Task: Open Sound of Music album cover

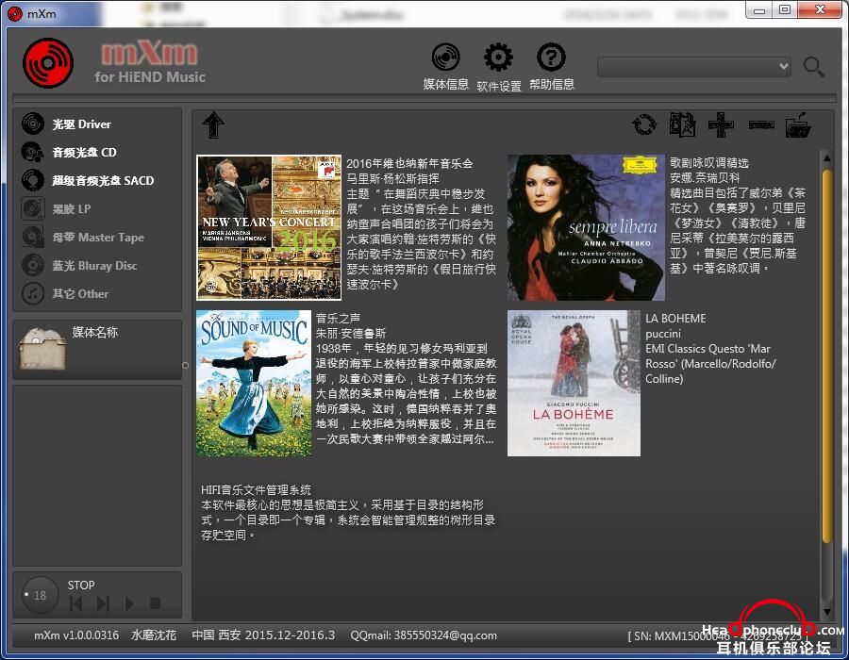Action: click(x=254, y=383)
